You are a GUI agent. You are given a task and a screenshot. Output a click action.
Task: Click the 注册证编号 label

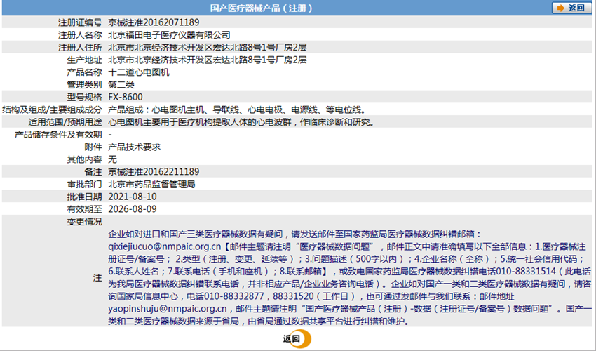tap(80, 22)
